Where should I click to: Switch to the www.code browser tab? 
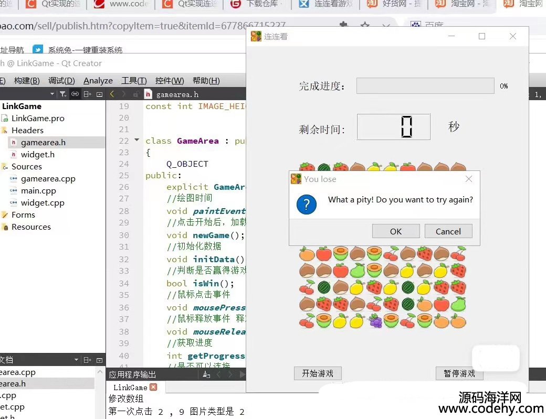point(121,4)
